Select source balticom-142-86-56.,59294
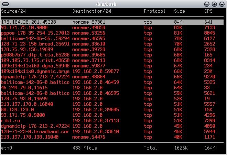 [x=35, y=39]
